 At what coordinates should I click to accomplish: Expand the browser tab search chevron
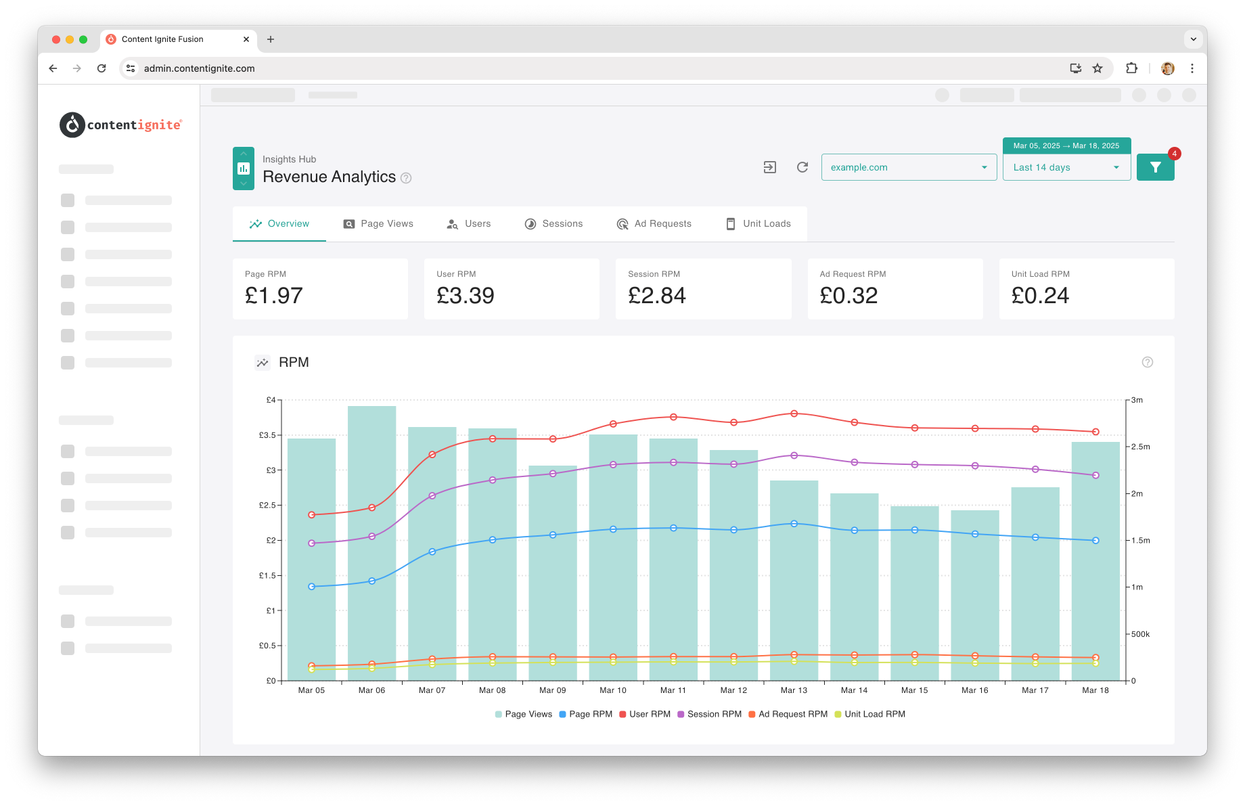[1194, 39]
